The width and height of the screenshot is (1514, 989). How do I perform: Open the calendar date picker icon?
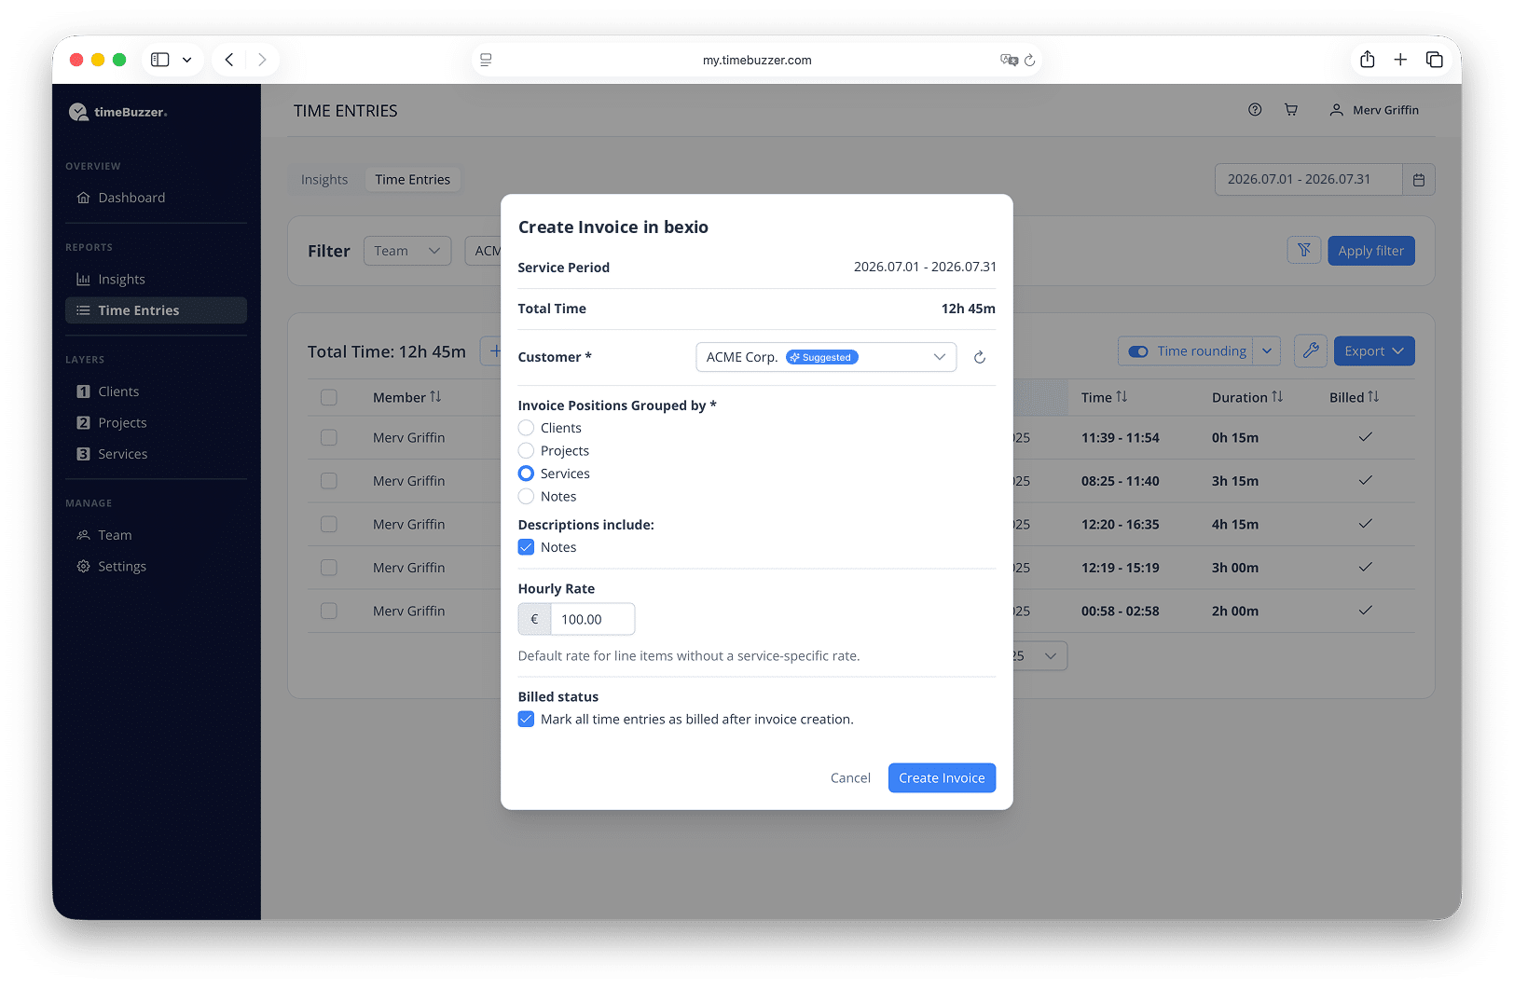click(1419, 180)
